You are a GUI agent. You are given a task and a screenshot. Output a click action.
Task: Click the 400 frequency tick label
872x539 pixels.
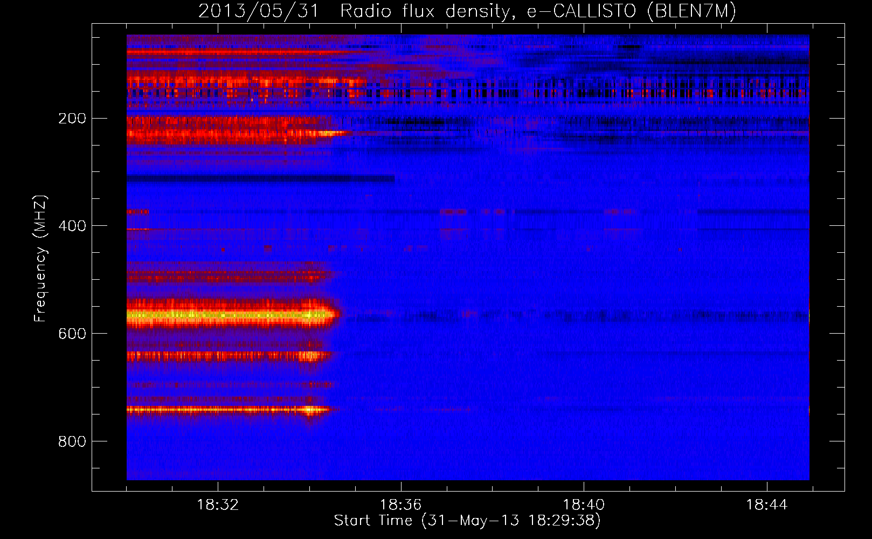72,226
